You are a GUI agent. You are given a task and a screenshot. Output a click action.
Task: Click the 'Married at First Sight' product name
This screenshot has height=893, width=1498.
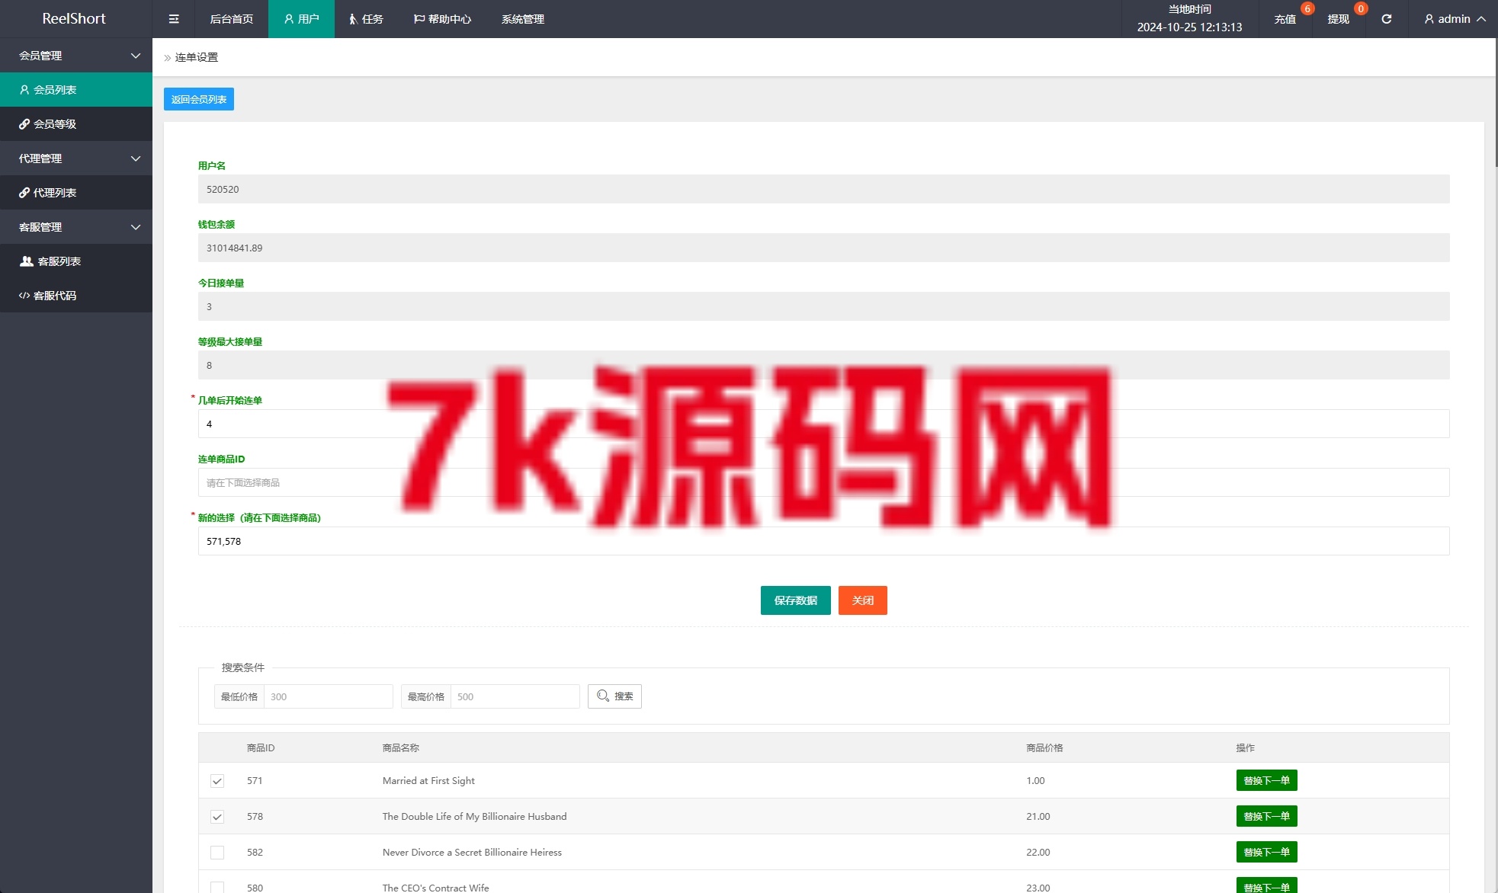[x=428, y=781]
